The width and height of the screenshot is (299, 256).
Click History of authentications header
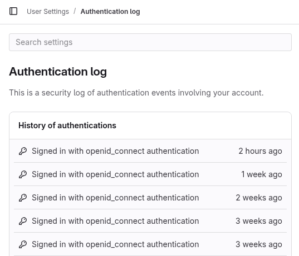coord(67,126)
